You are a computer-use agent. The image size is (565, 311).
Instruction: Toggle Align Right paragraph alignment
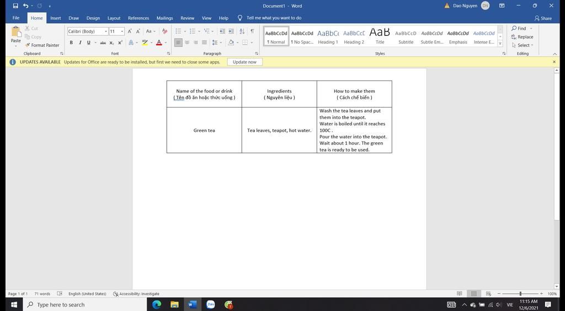196,42
